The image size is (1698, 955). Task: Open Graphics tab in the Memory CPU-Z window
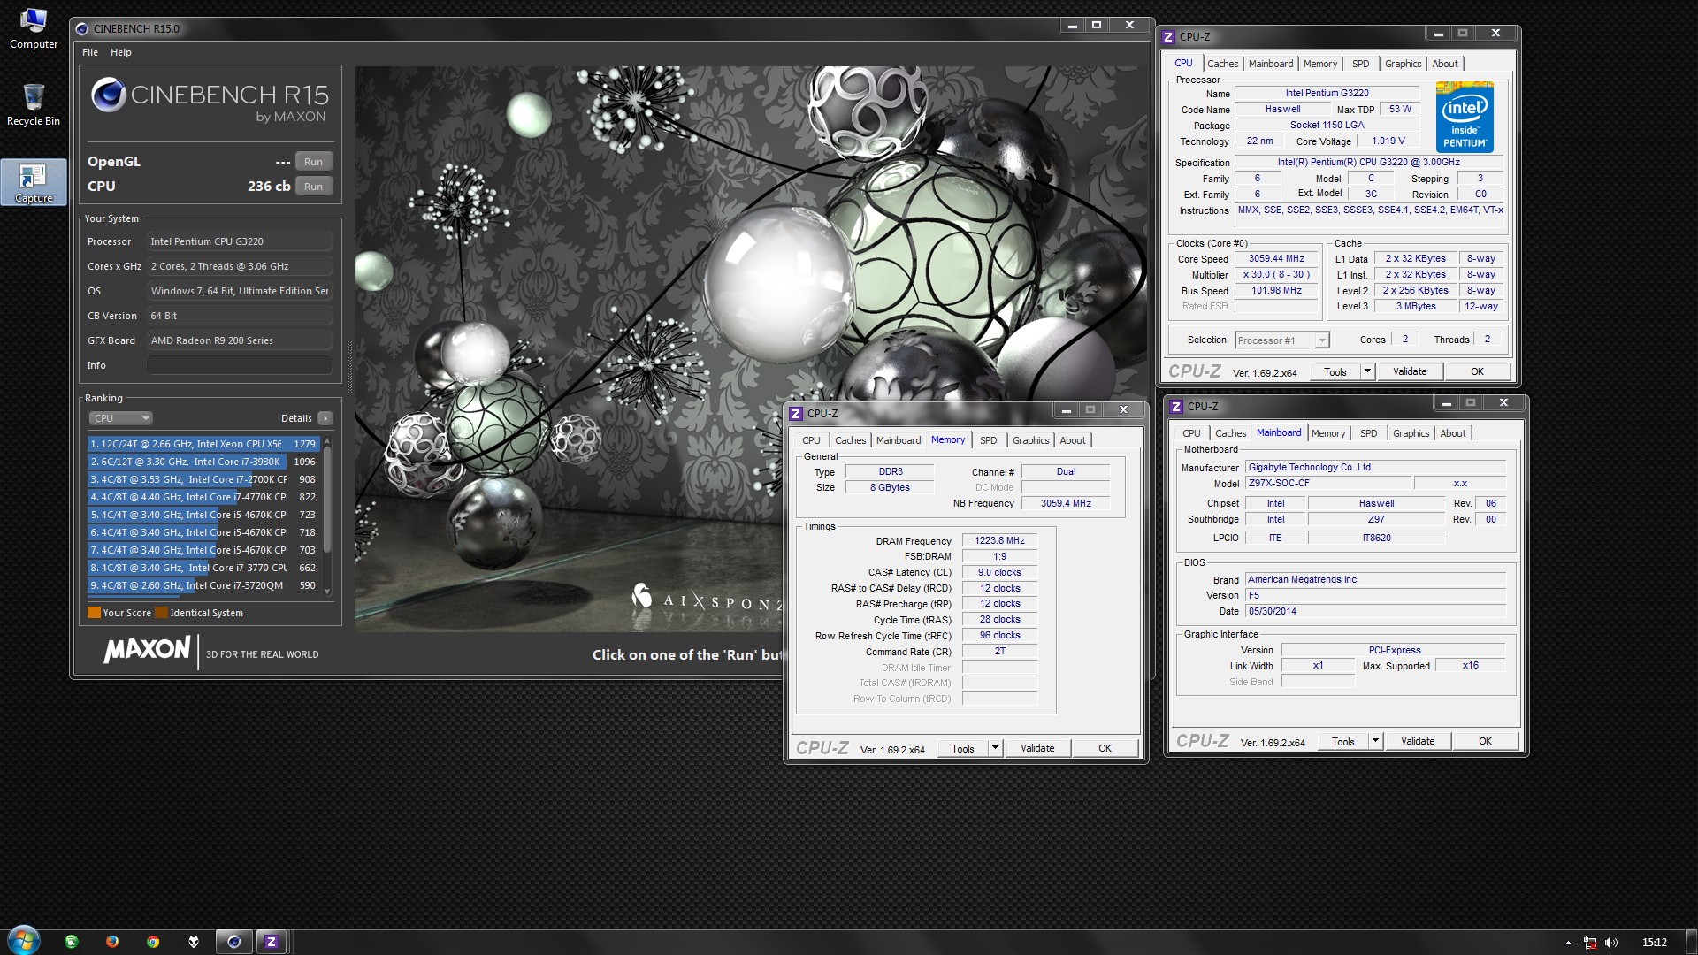(x=1030, y=440)
